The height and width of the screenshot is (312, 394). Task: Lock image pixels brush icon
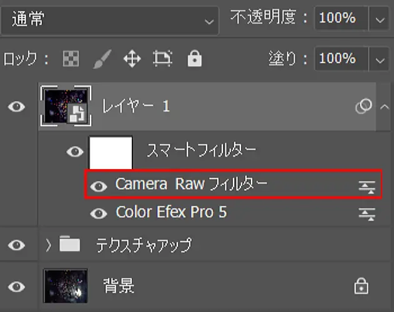[x=102, y=59]
